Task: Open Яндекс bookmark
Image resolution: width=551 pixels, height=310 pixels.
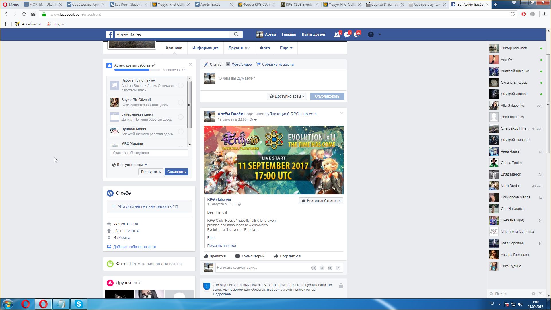Action: click(x=56, y=24)
